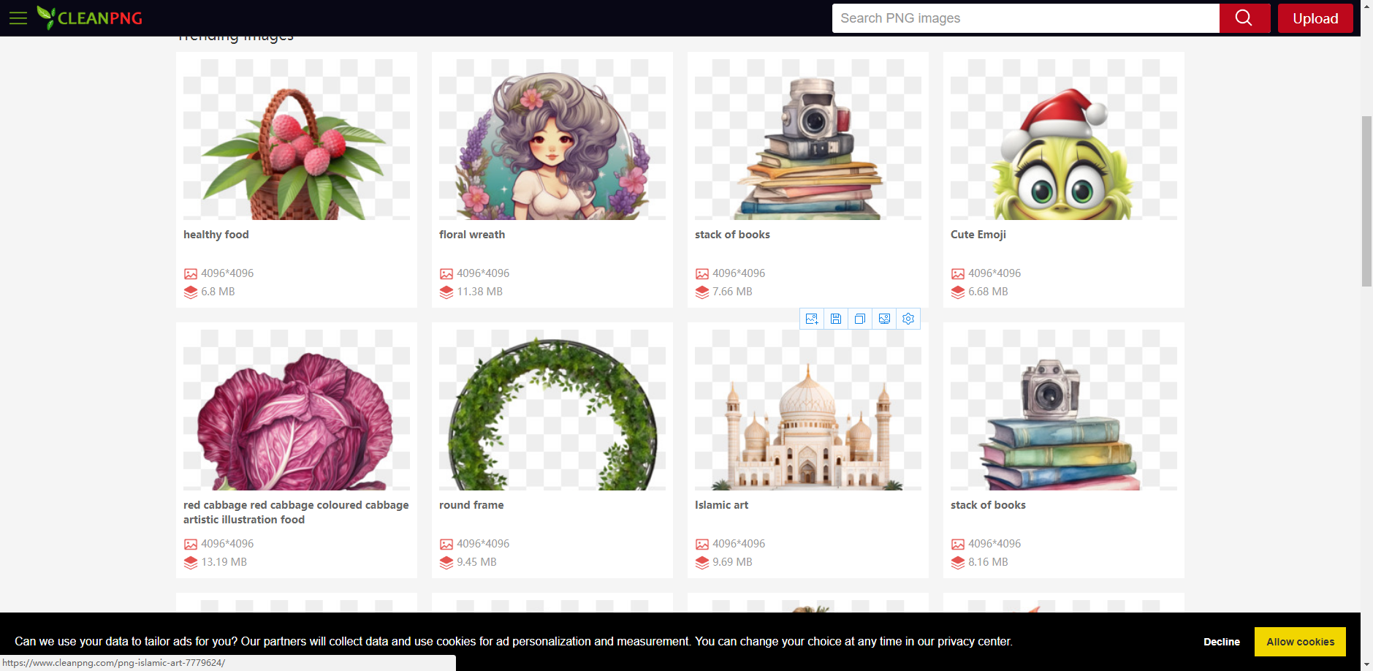Open the hamburger menu
This screenshot has height=671, width=1373.
[x=18, y=18]
